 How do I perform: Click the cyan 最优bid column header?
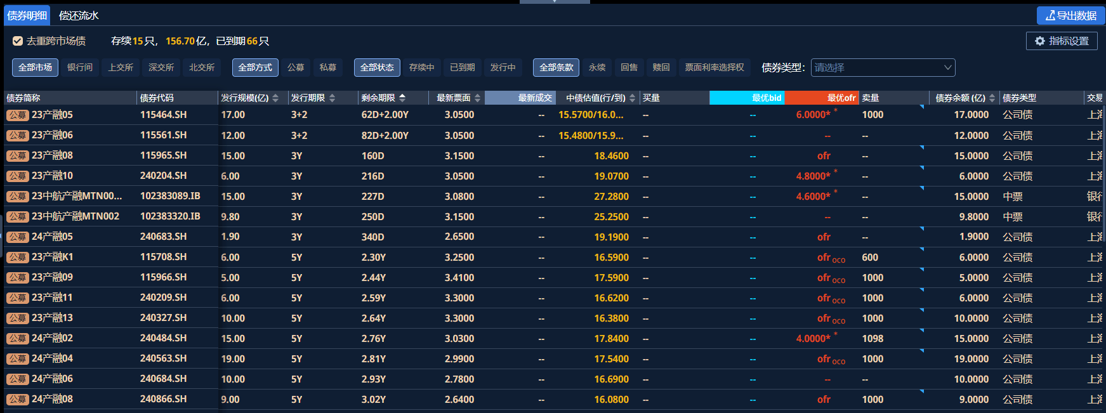tap(747, 98)
